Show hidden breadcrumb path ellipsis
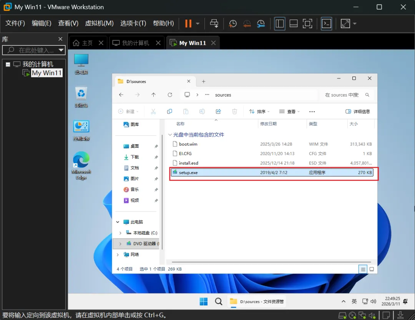The width and height of the screenshot is (415, 320). coord(207,95)
